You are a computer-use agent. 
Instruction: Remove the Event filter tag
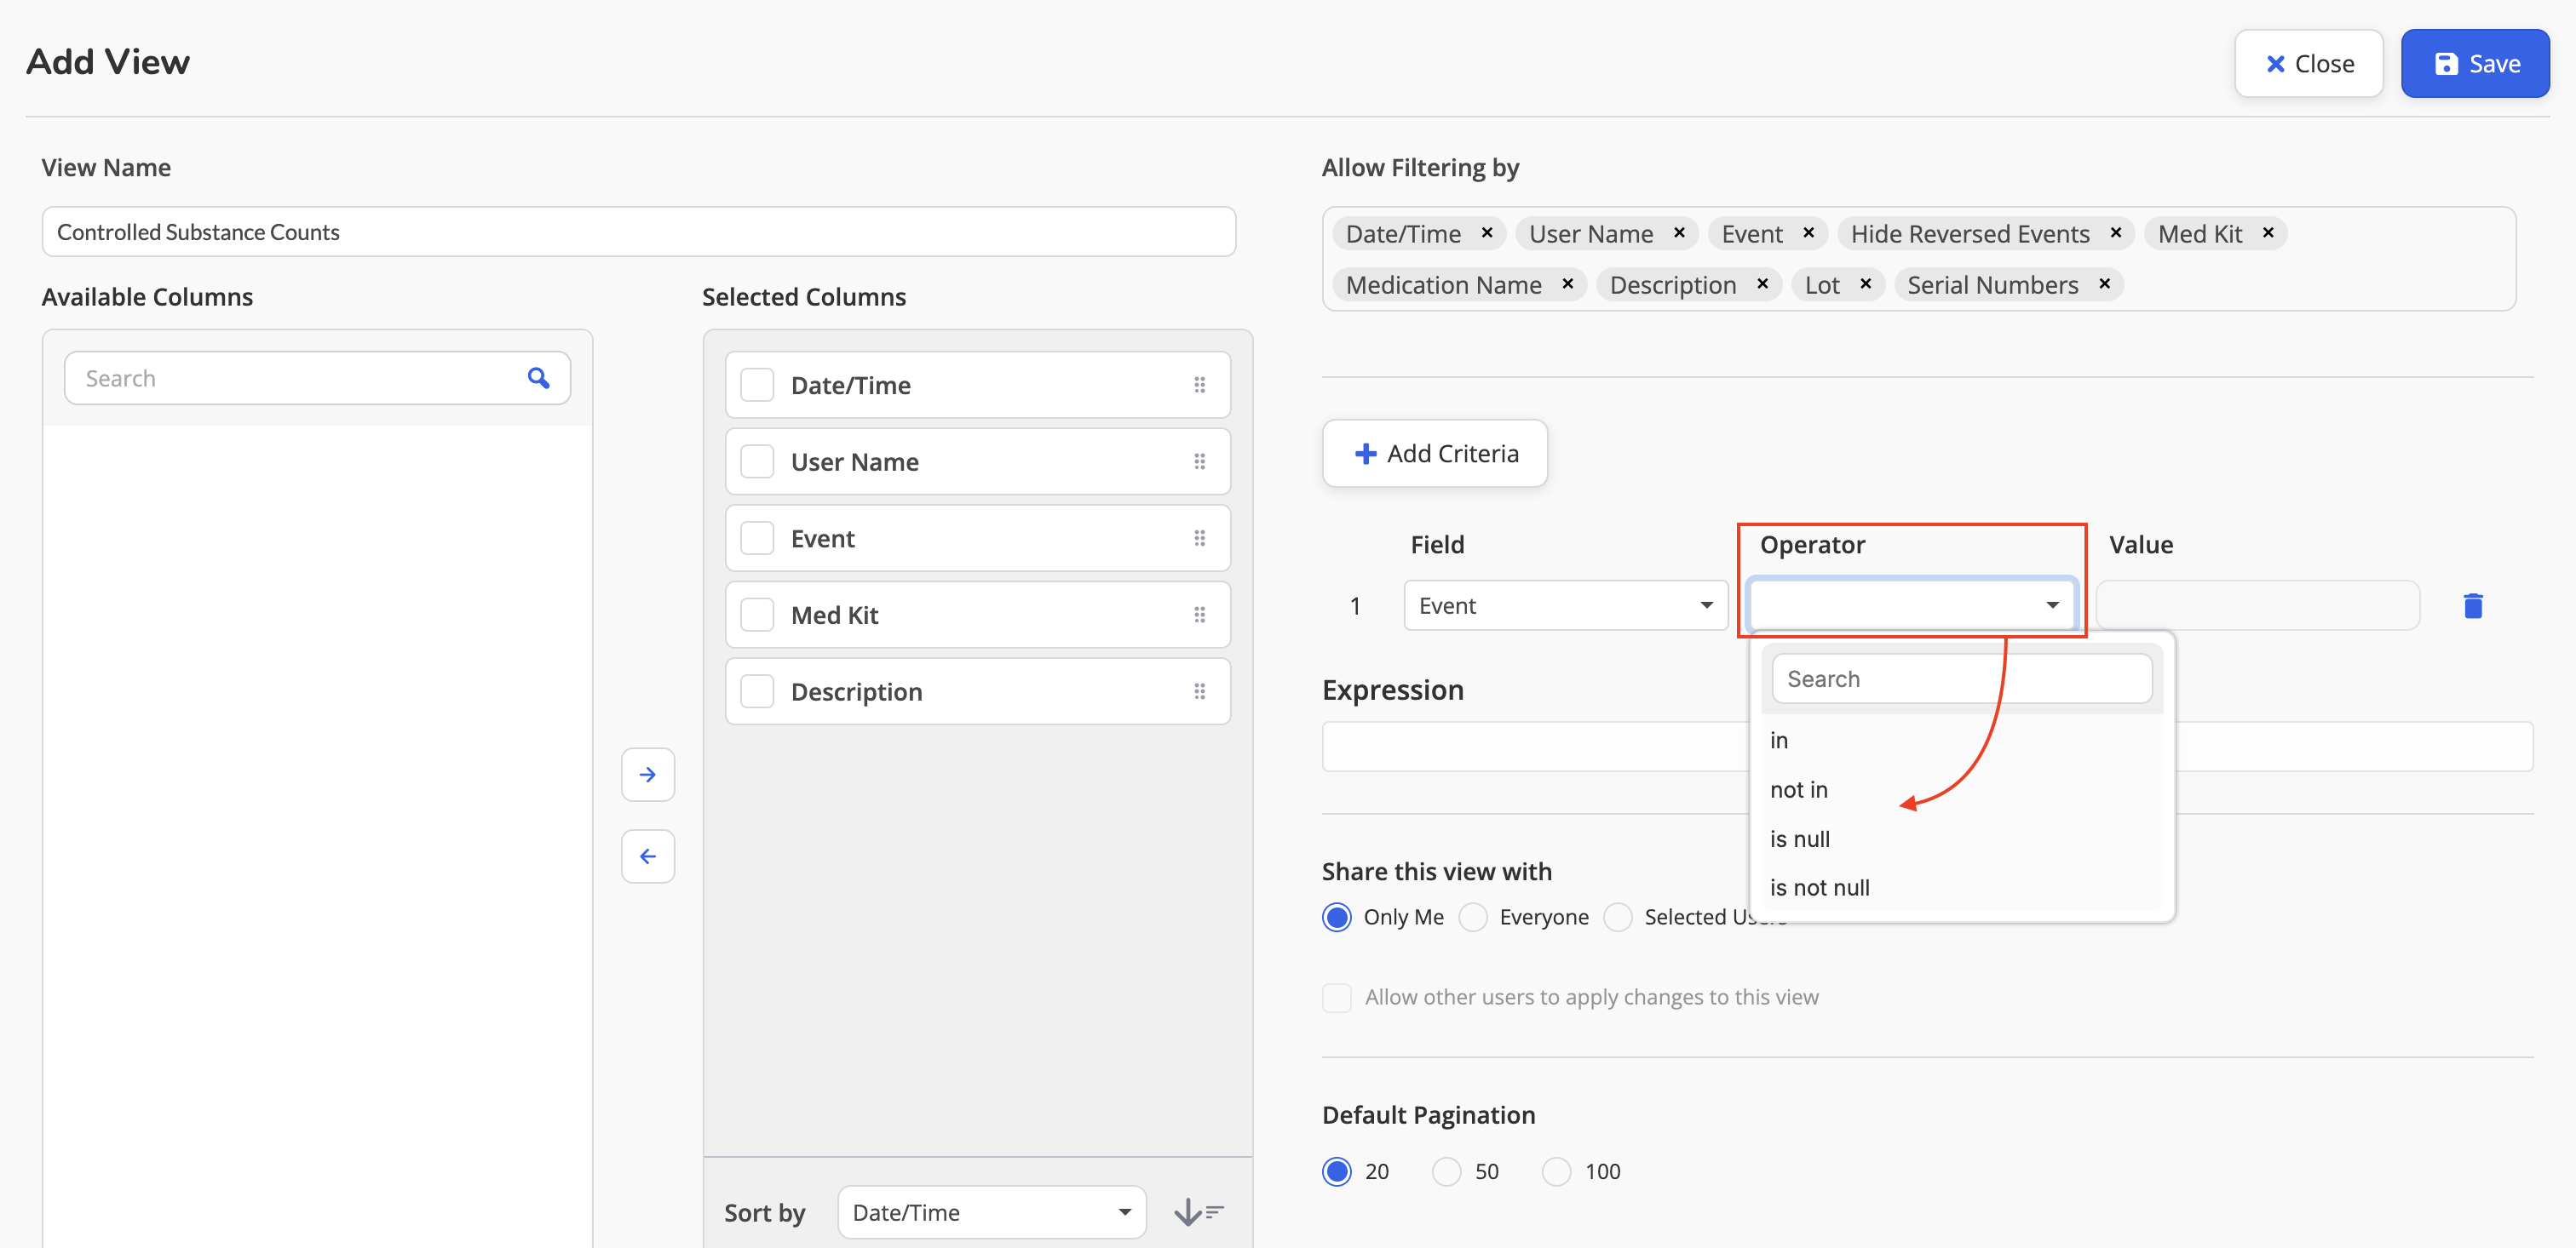point(1808,232)
